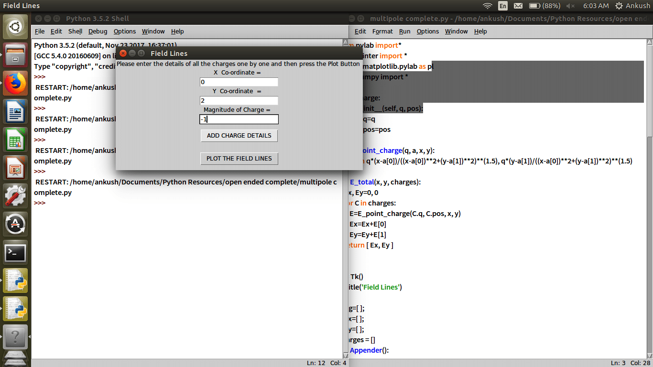Focus the Magnitude of Charge field
The height and width of the screenshot is (367, 653).
coord(239,119)
